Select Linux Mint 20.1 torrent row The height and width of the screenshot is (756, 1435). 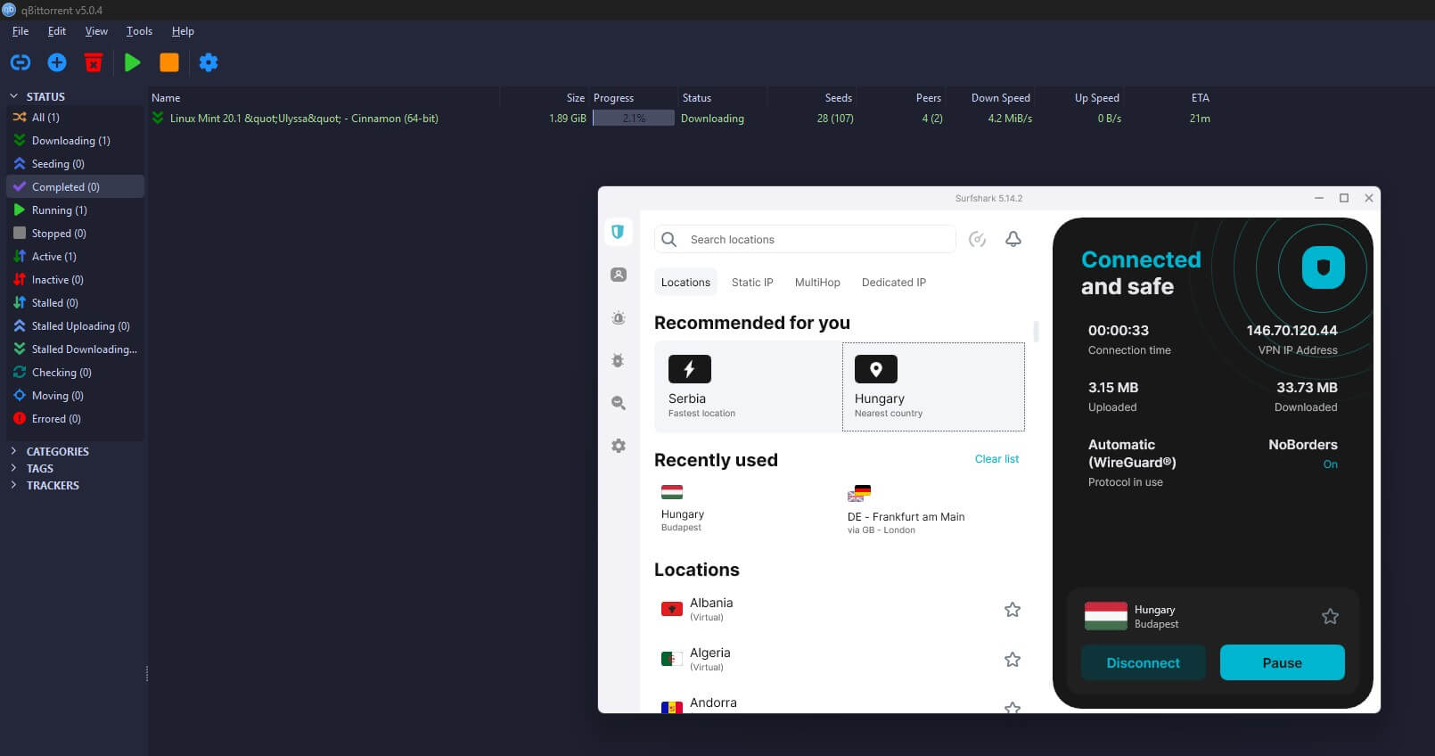point(682,119)
